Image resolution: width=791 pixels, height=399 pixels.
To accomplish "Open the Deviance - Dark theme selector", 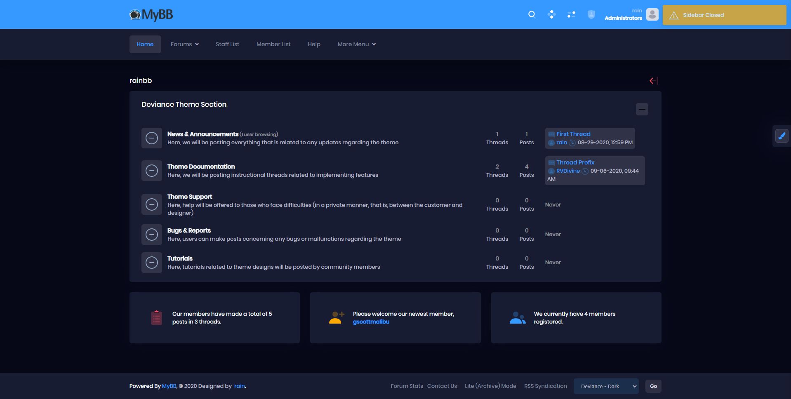I will pyautogui.click(x=606, y=386).
